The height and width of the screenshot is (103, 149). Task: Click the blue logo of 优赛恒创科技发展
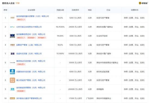12,72
